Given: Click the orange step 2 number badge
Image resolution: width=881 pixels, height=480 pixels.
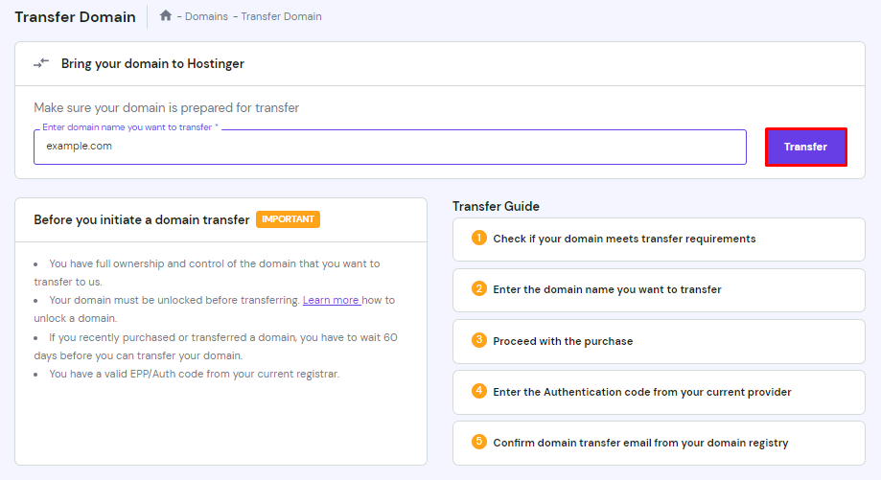Looking at the screenshot, I should 479,289.
